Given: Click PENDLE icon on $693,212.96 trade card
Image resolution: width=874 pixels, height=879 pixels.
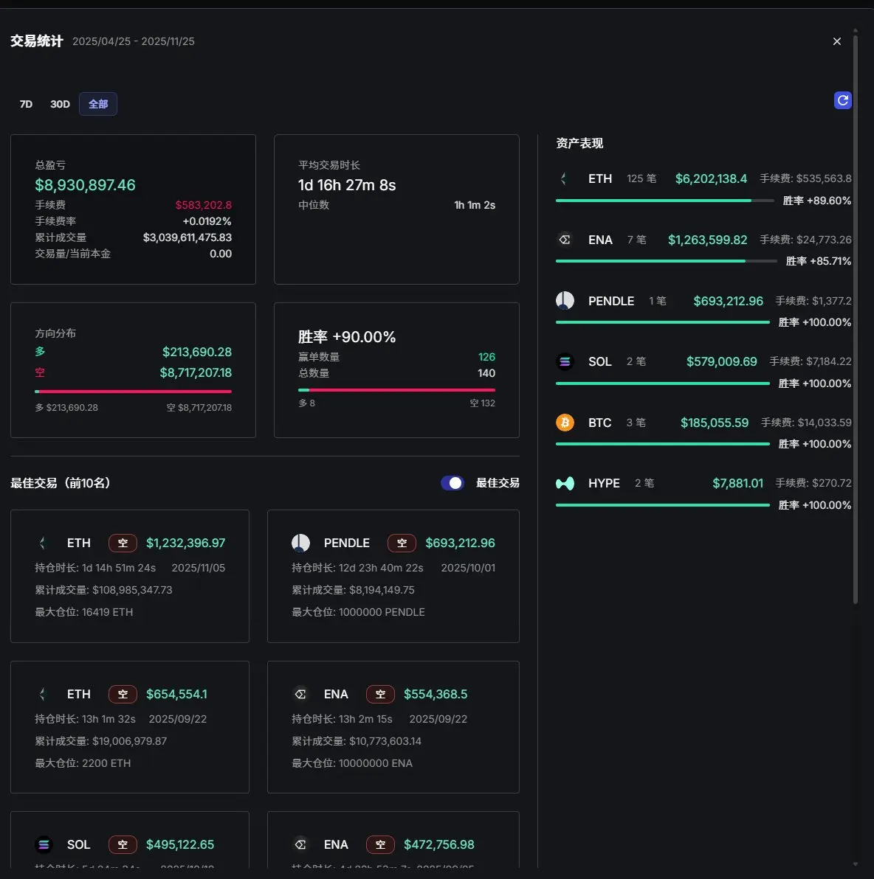Looking at the screenshot, I should click(x=301, y=543).
